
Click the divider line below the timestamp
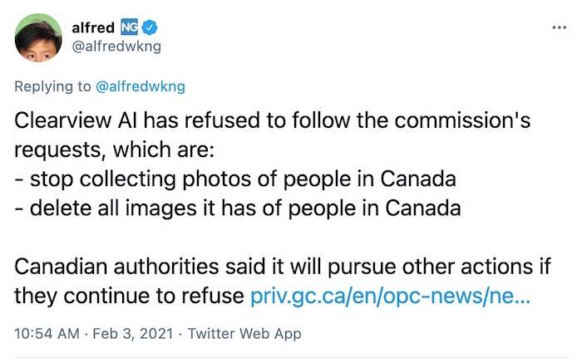pos(291,358)
